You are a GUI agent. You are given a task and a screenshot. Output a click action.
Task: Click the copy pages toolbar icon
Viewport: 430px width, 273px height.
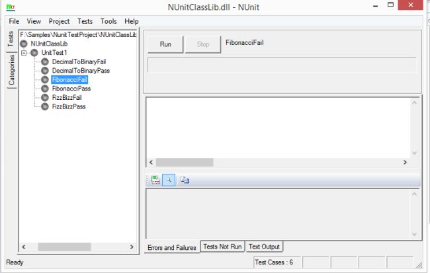185,180
